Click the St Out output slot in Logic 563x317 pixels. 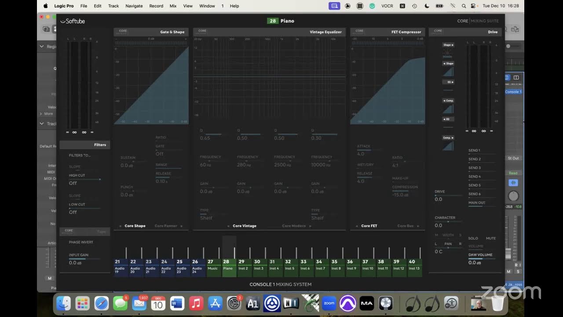[513, 158]
